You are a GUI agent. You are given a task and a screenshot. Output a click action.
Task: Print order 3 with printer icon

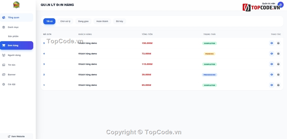click(278, 64)
